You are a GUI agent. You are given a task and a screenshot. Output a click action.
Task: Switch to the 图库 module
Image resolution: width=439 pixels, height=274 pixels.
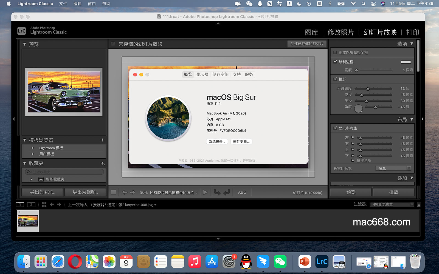pyautogui.click(x=312, y=32)
